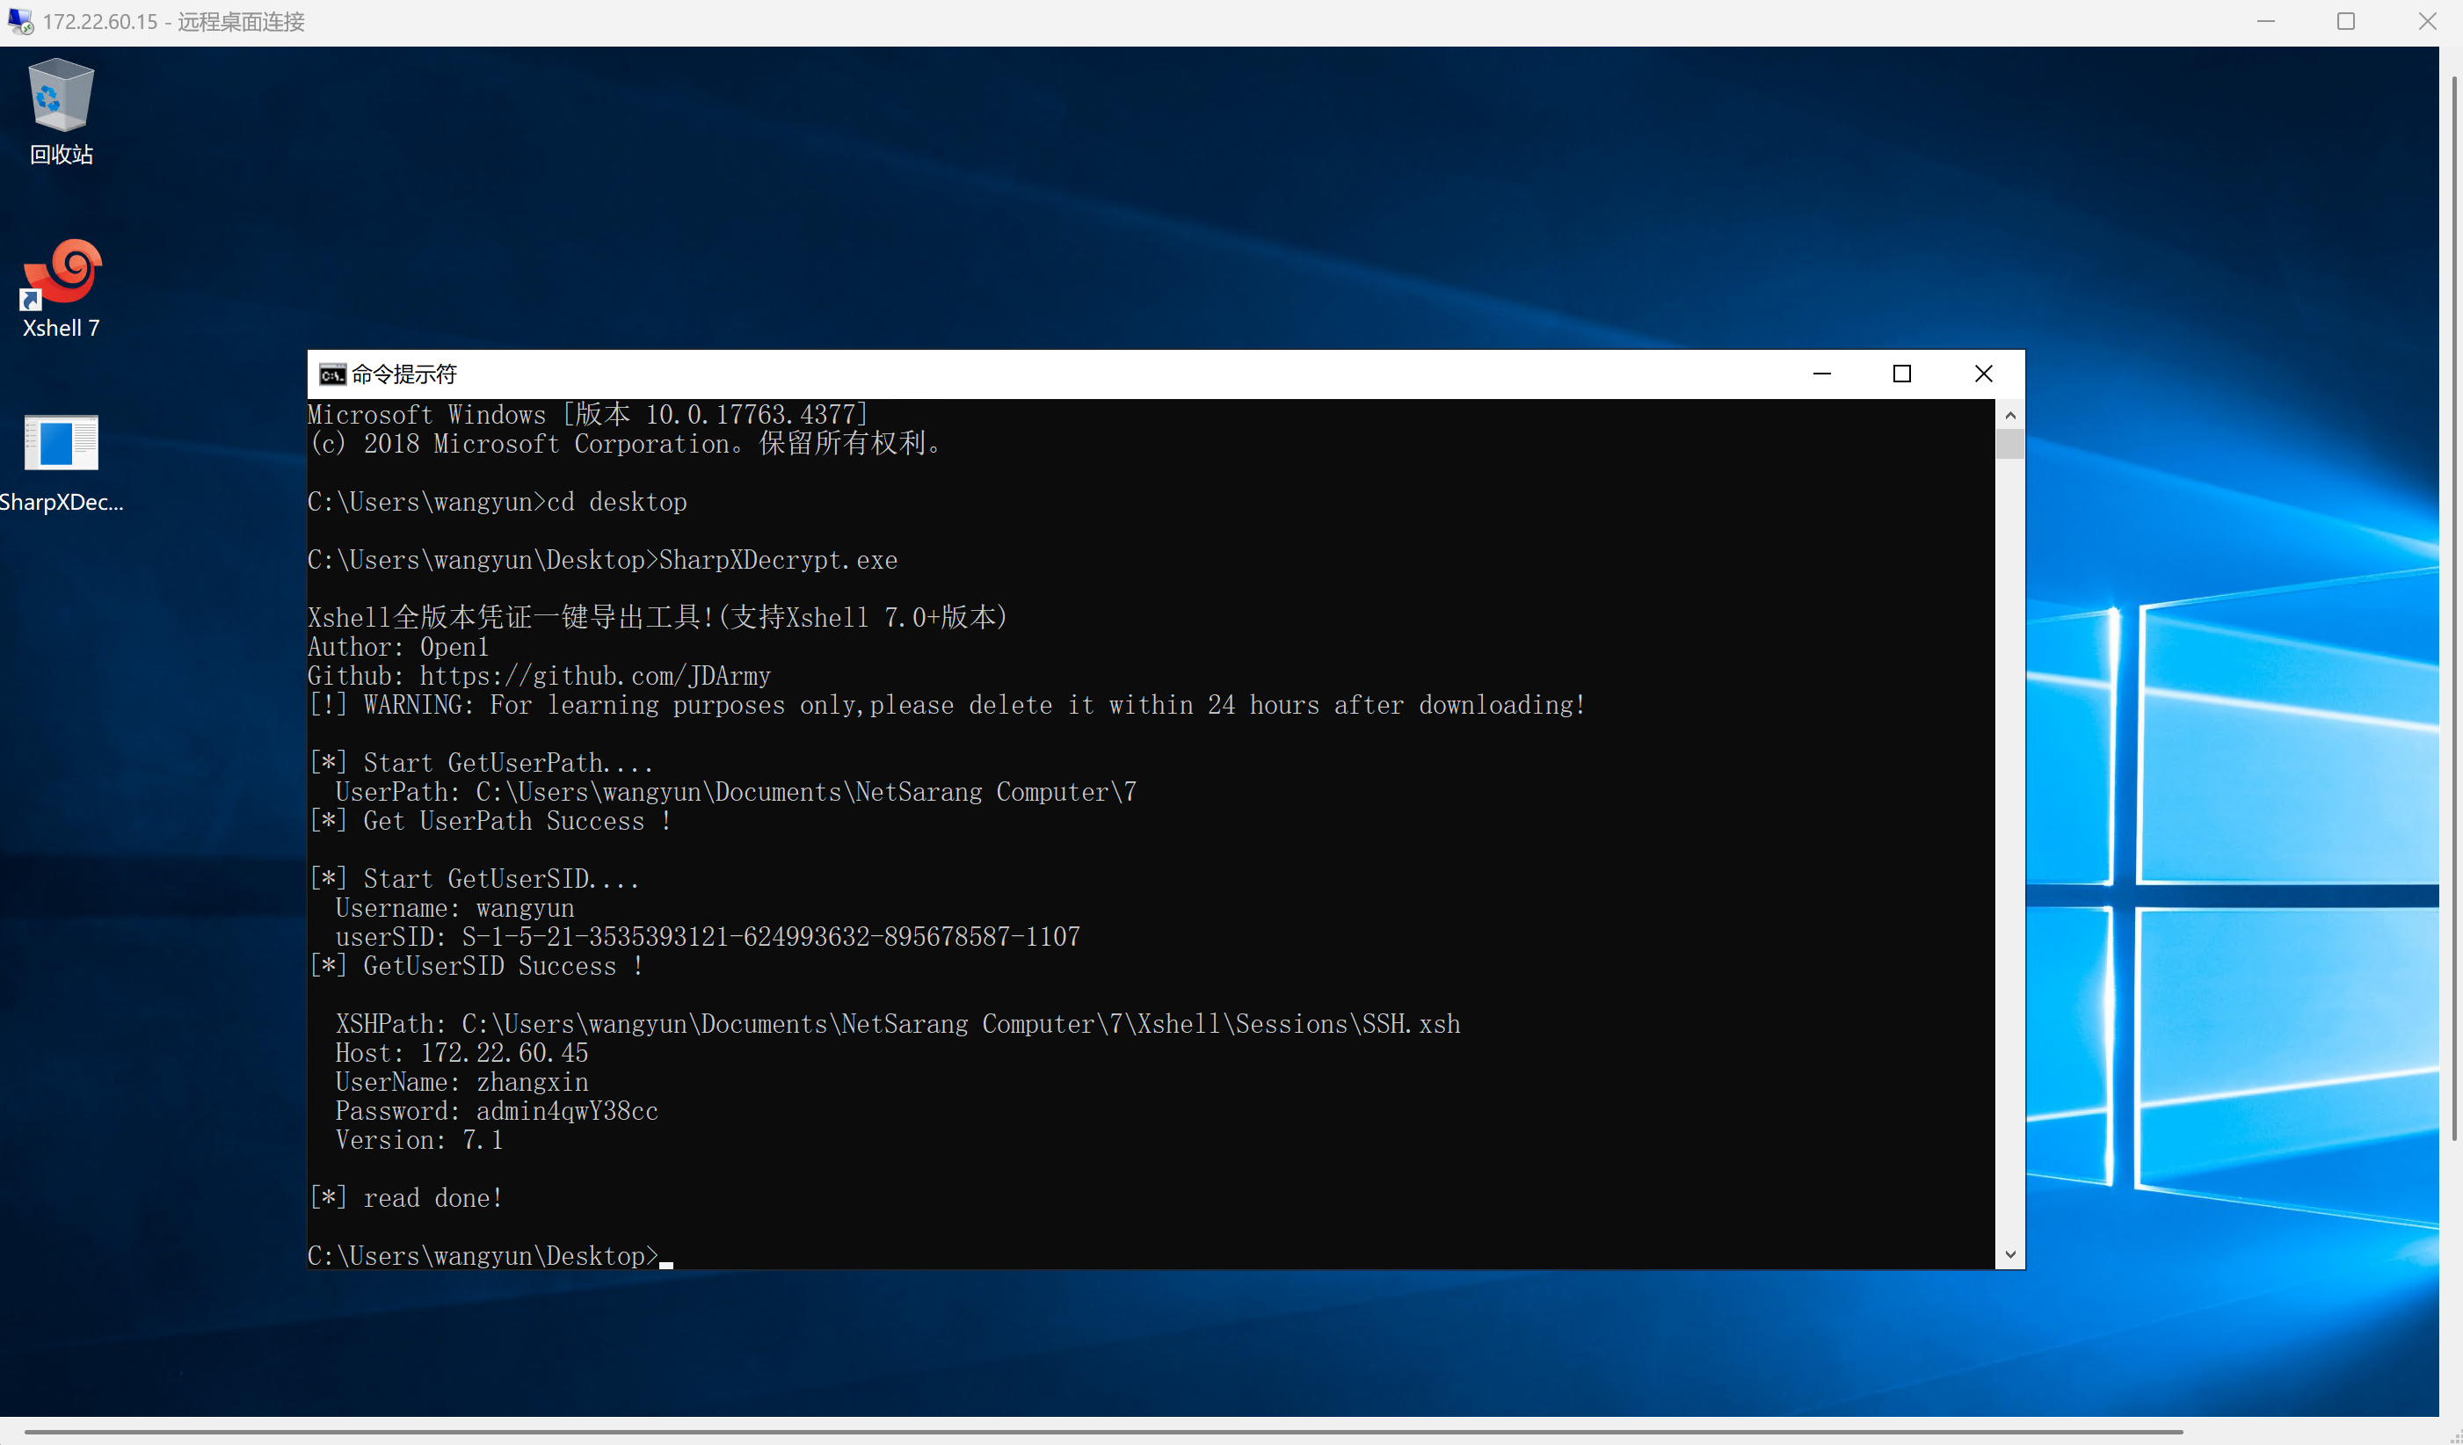Click the console scrollbar up arrow

click(x=2009, y=415)
